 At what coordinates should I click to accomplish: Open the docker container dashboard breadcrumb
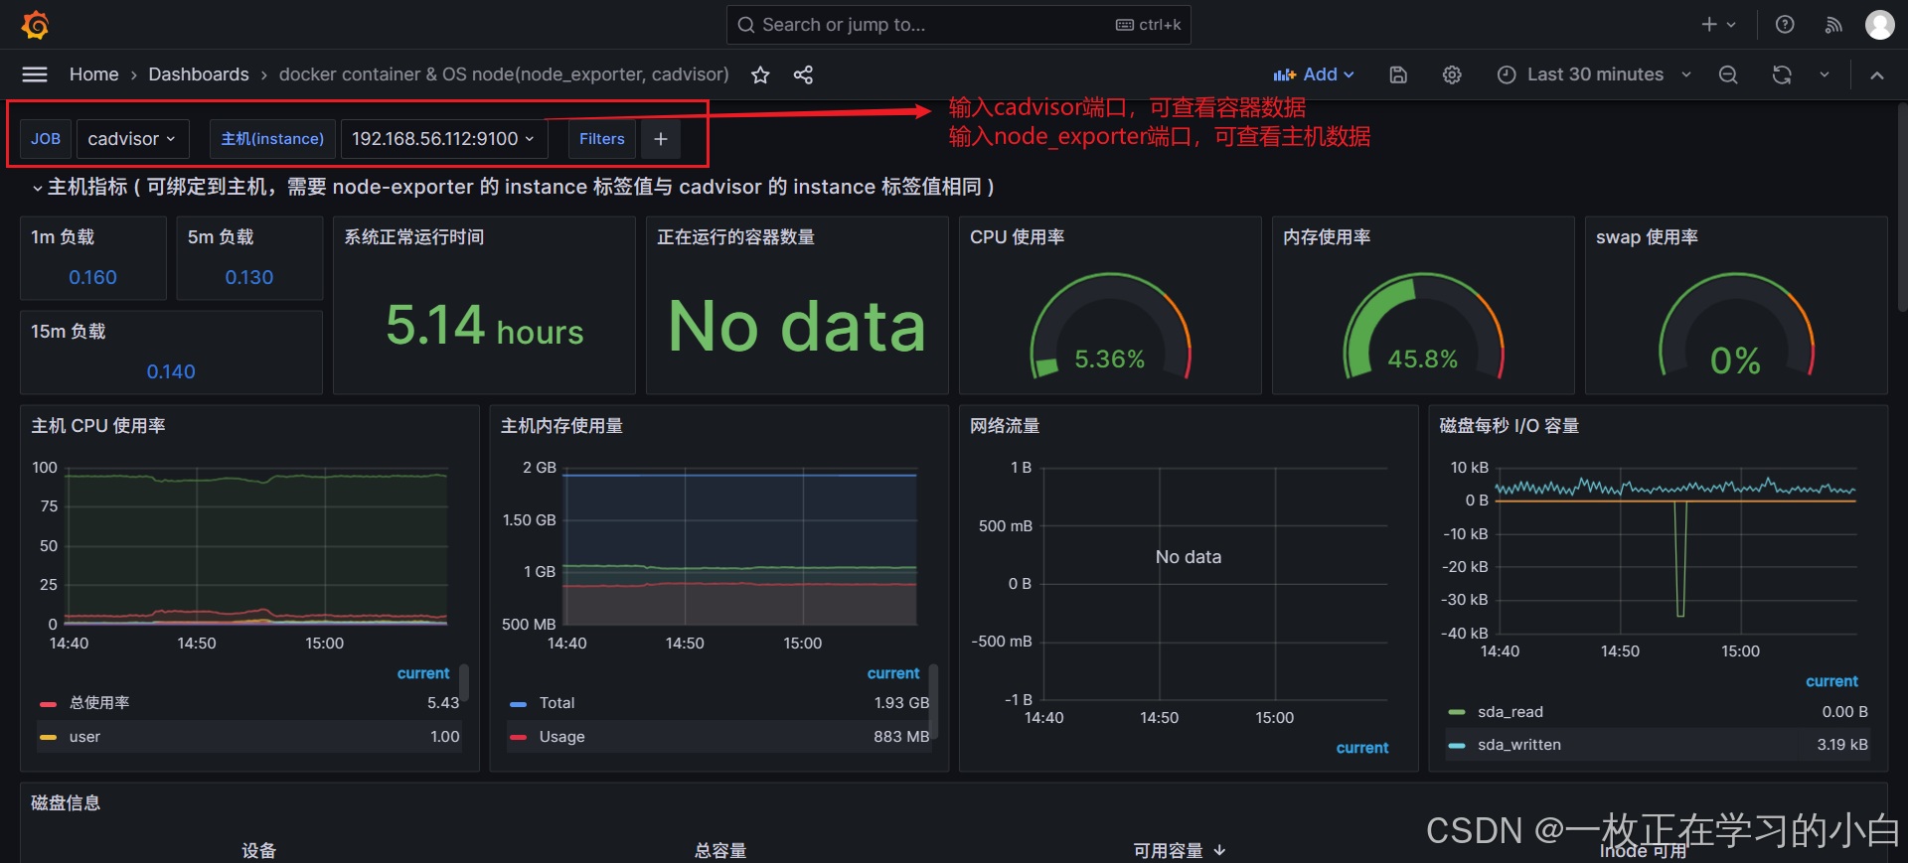(x=504, y=74)
